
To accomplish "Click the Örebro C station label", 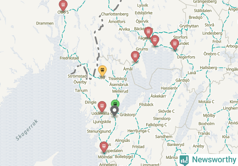I will (212, 54).
